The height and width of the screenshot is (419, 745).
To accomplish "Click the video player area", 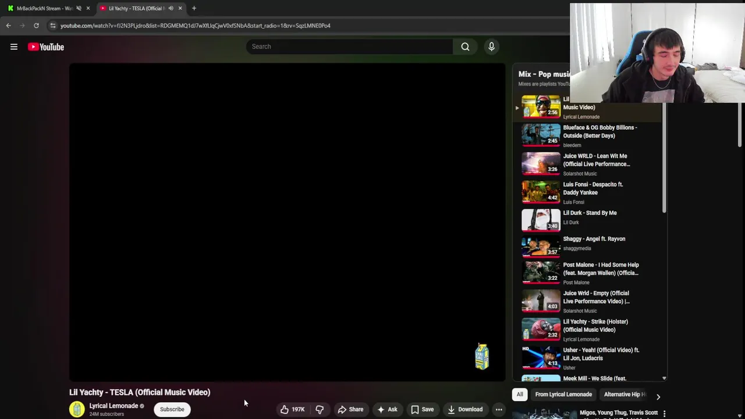I will 287,222.
